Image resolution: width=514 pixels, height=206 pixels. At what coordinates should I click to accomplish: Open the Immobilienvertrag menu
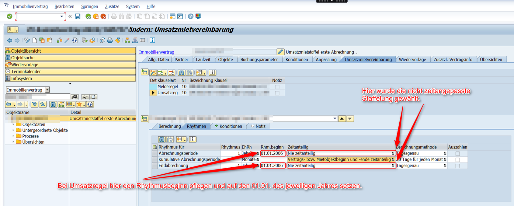(x=30, y=6)
